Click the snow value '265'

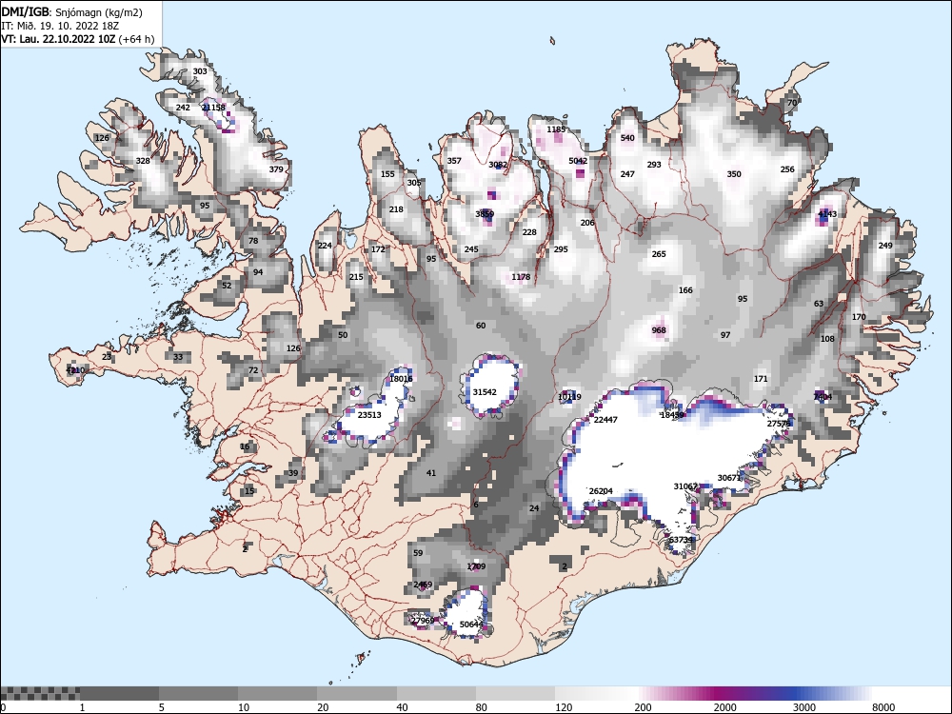659,254
